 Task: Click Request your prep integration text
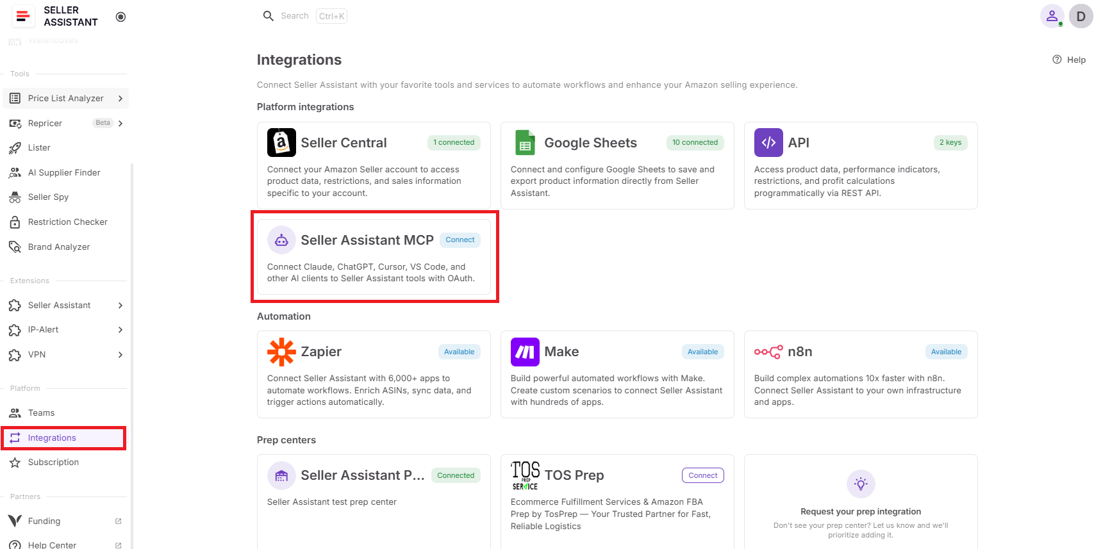(861, 512)
